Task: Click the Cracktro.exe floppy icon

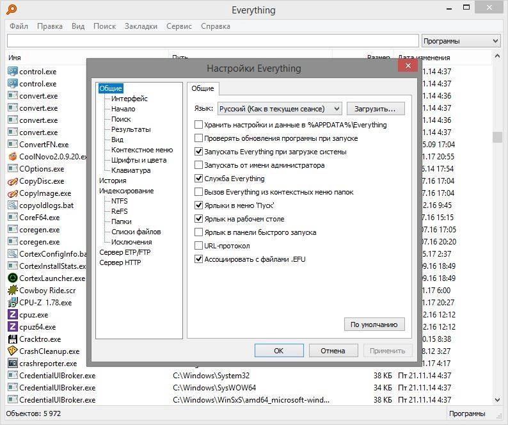Action: [13, 339]
